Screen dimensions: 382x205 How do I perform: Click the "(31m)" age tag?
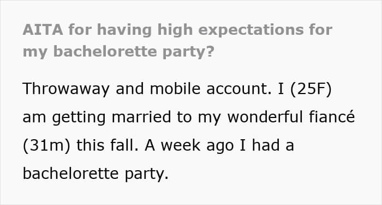point(46,146)
